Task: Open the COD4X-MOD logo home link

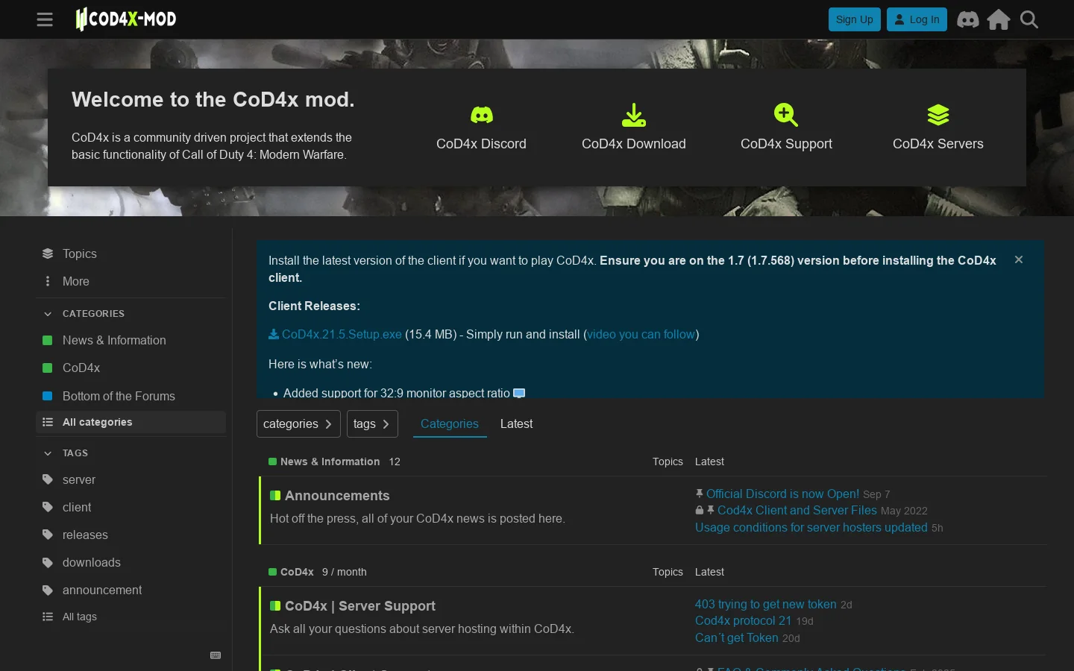Action: 125,19
